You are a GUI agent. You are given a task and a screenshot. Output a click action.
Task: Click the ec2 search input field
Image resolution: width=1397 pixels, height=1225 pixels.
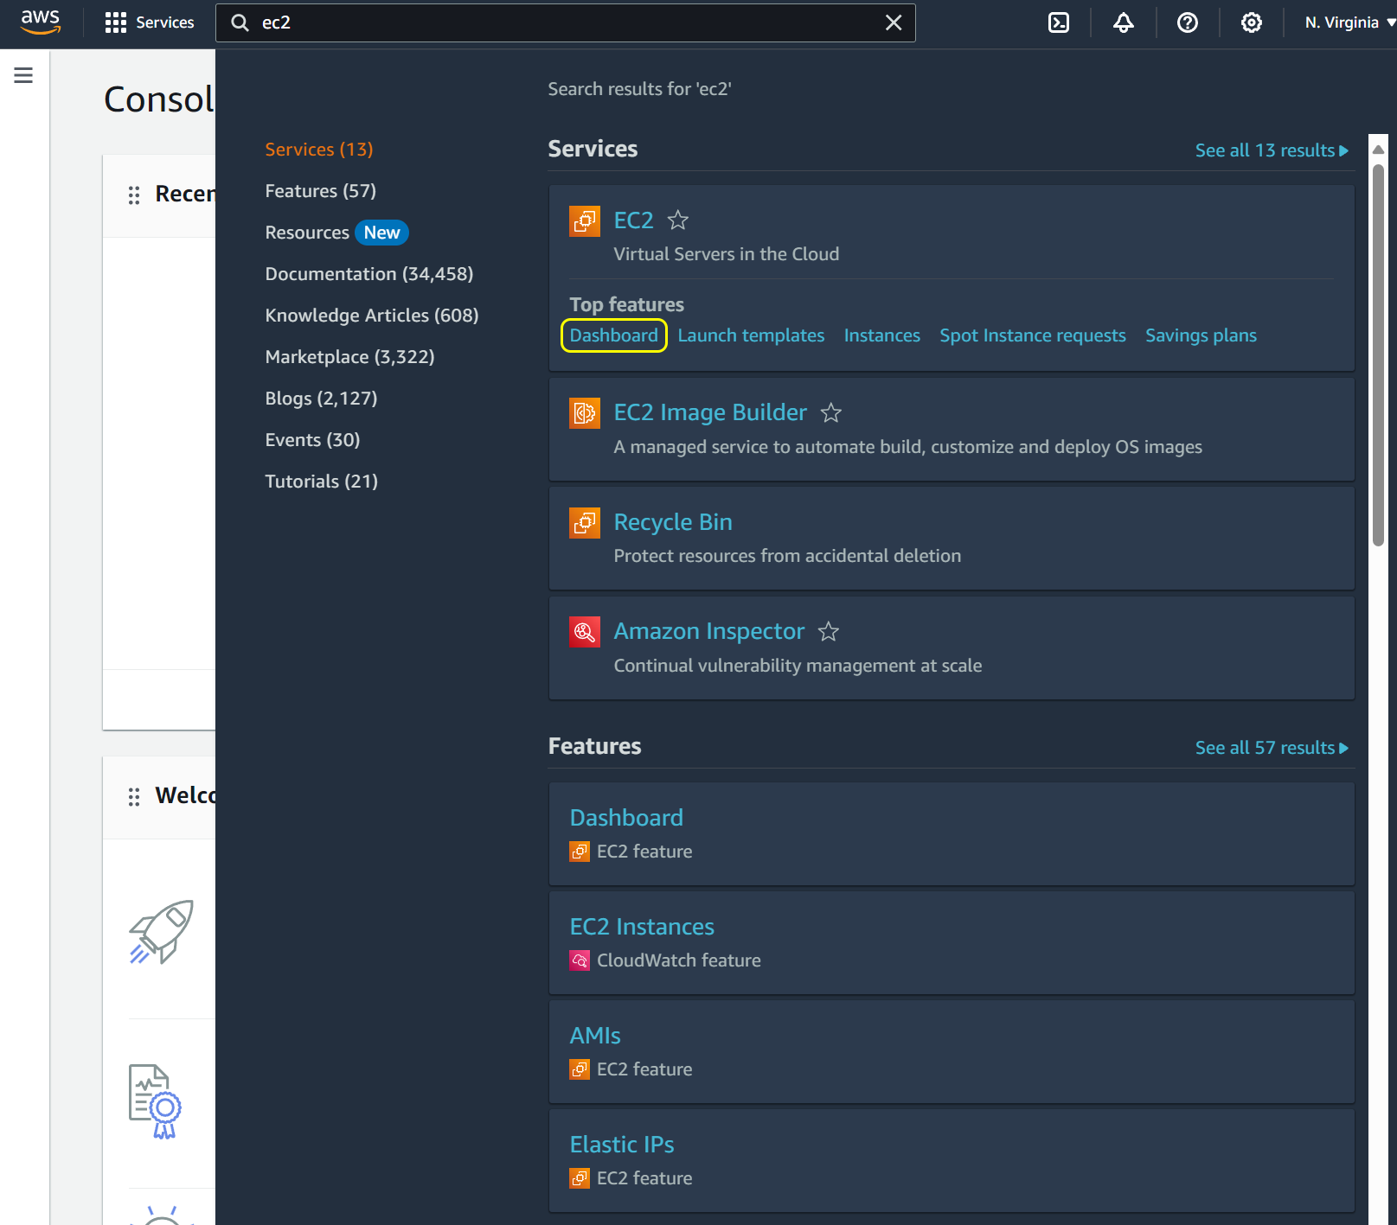(x=565, y=22)
